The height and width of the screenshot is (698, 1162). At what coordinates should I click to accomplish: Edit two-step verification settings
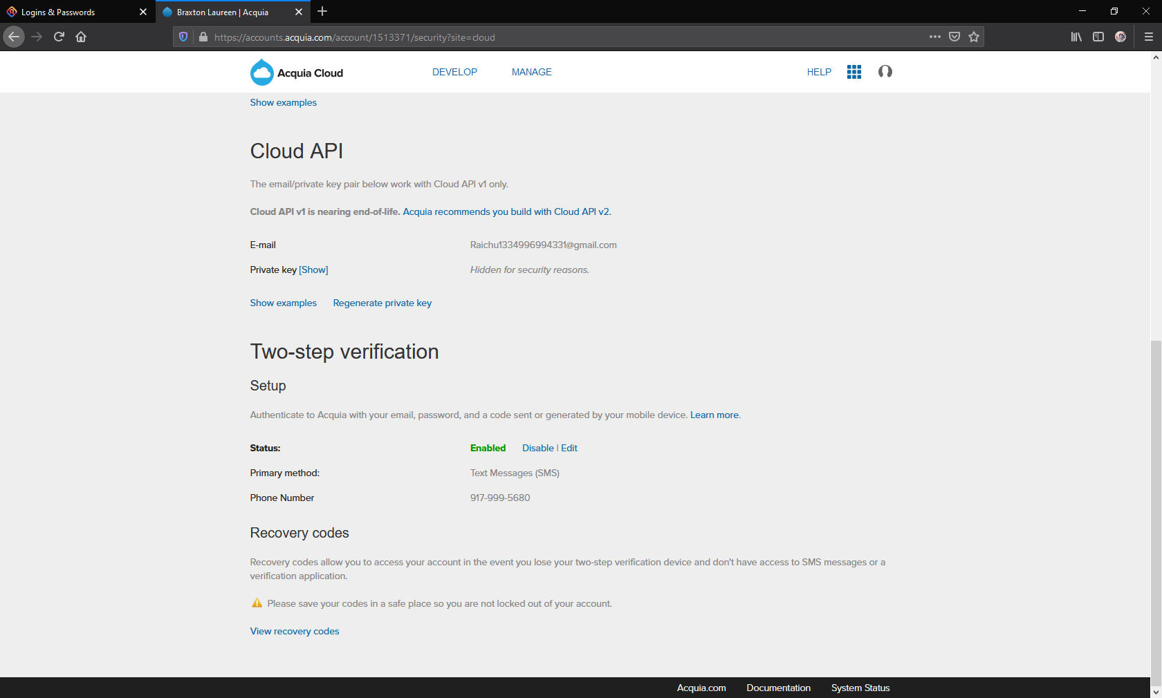point(569,448)
